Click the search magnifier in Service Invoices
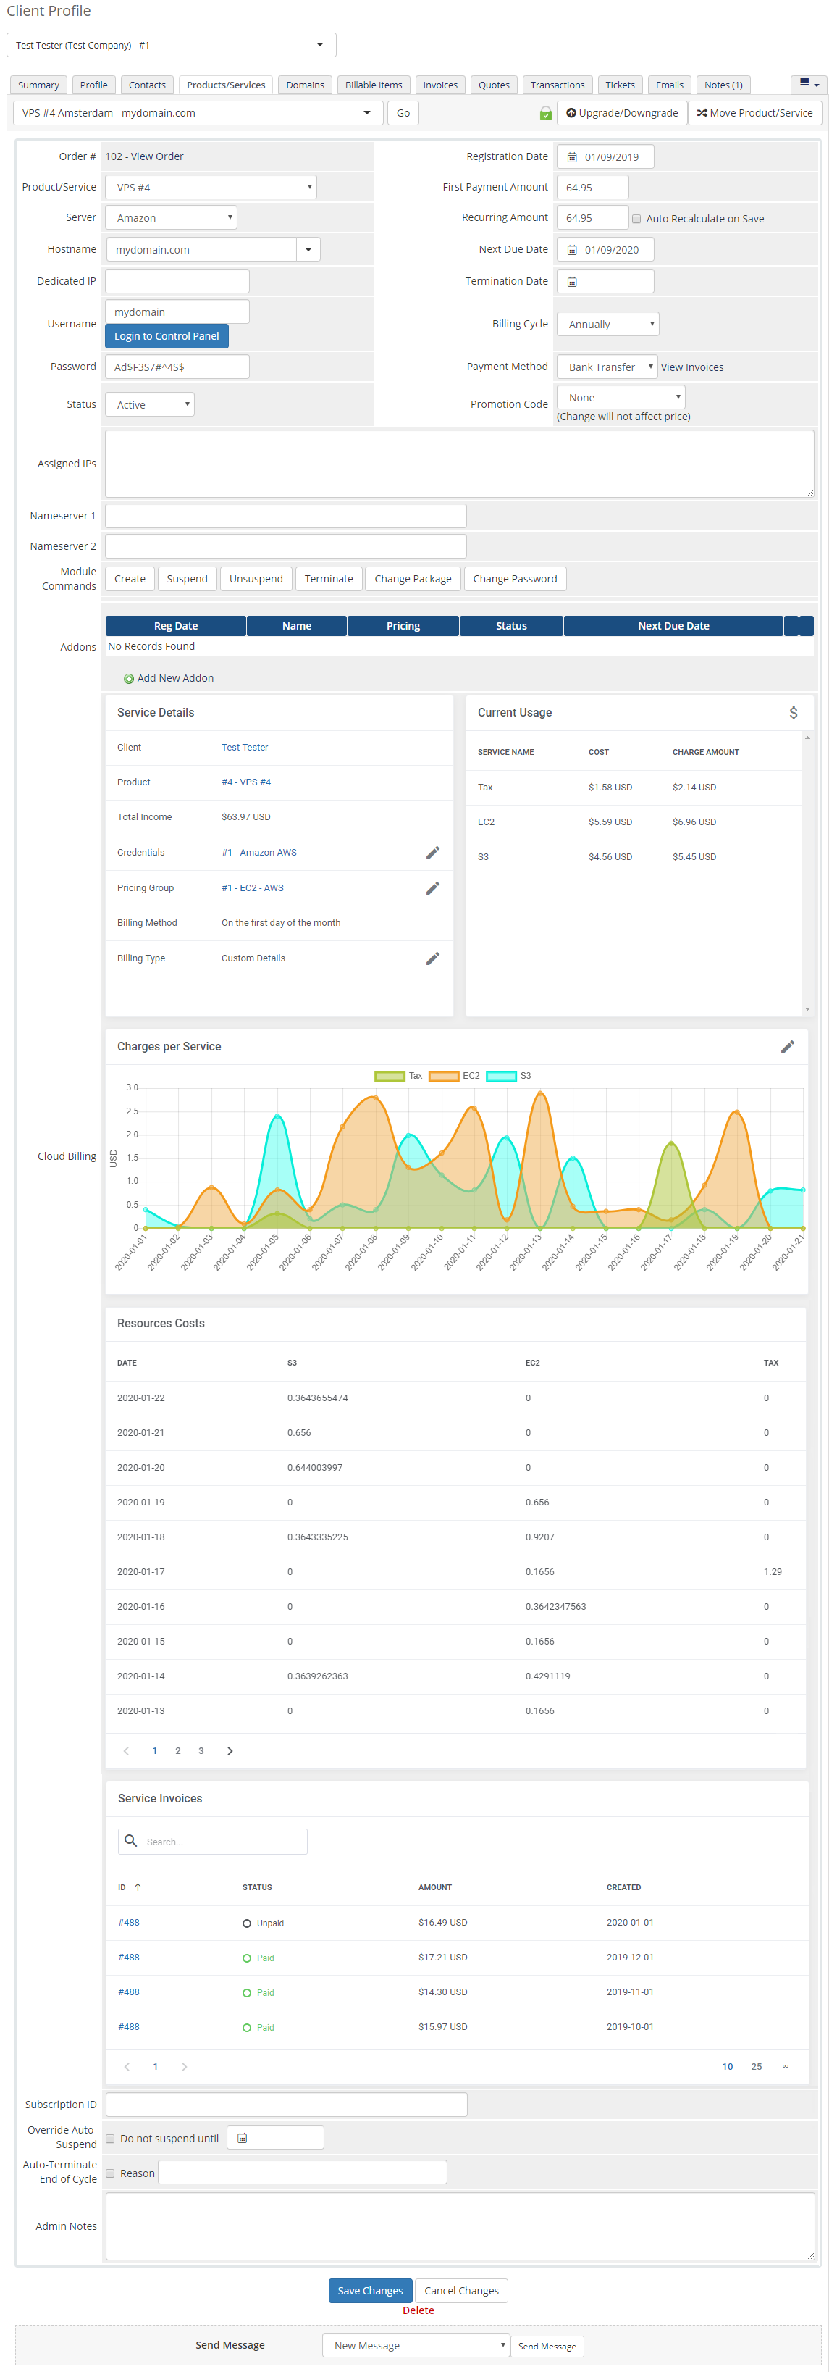The height and width of the screenshot is (2377, 837). coord(131,1841)
